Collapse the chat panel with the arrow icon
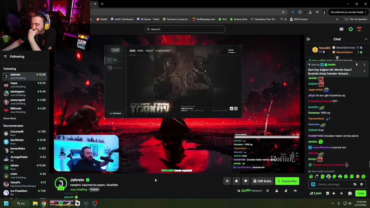This screenshot has height=208, width=370. (308, 39)
